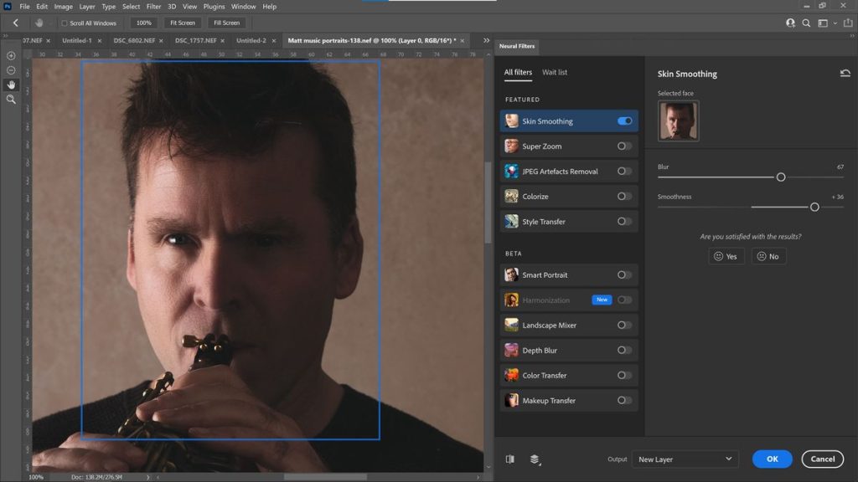This screenshot has height=482, width=858.
Task: Switch to the Wait list tab
Action: 555,73
